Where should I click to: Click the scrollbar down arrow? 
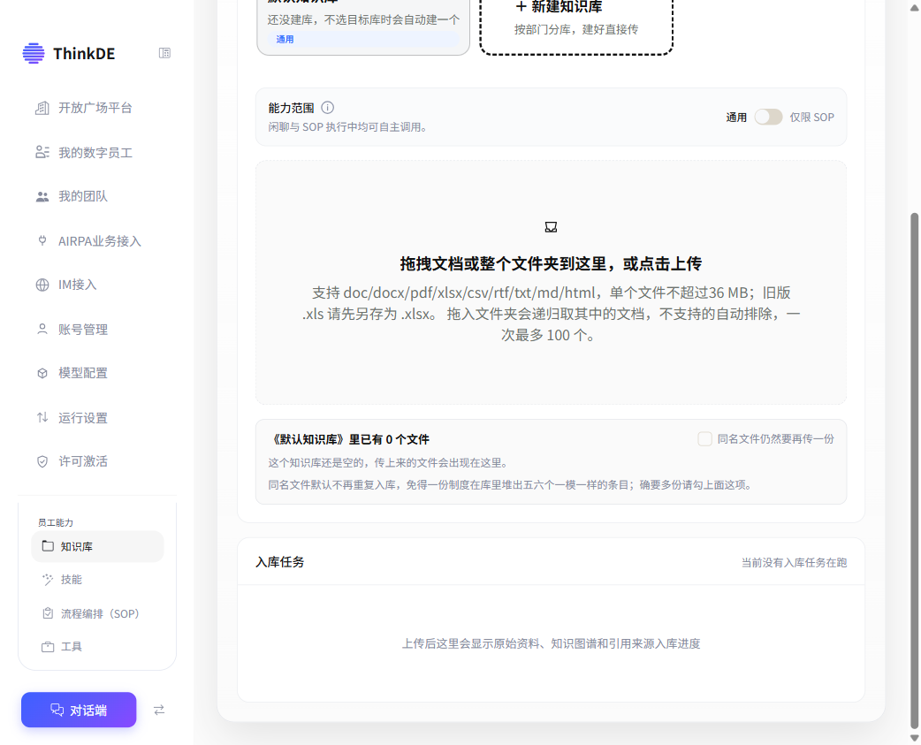point(914,738)
